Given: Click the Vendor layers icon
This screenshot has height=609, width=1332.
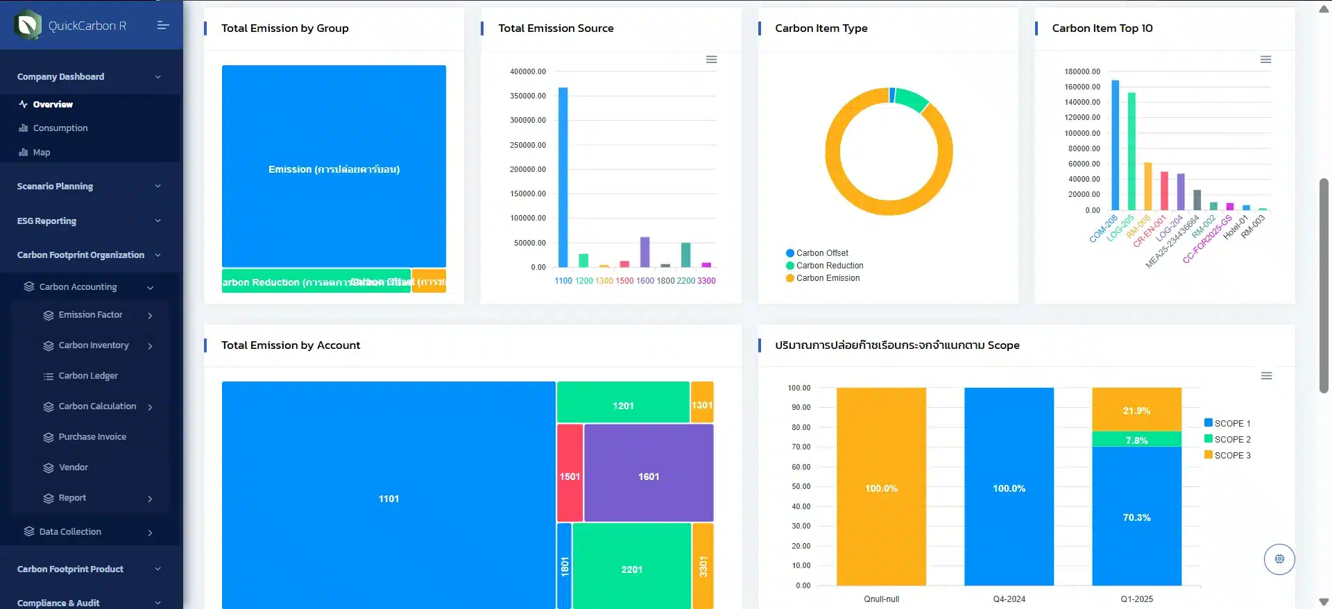Looking at the screenshot, I should tap(49, 468).
